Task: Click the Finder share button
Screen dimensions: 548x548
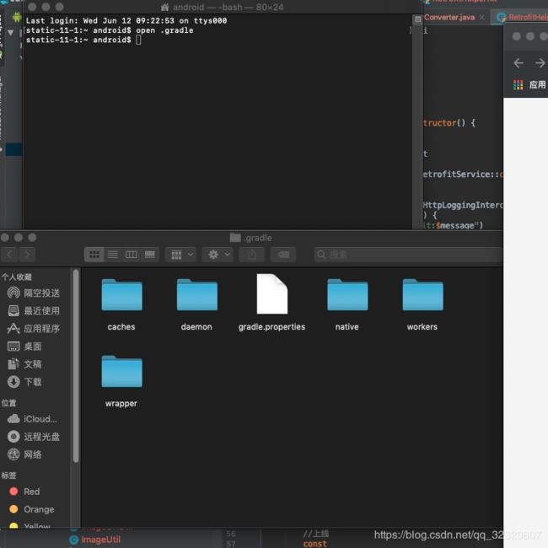Action: point(252,255)
